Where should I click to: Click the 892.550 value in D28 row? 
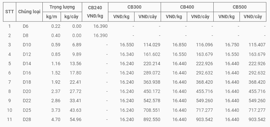click(152, 119)
